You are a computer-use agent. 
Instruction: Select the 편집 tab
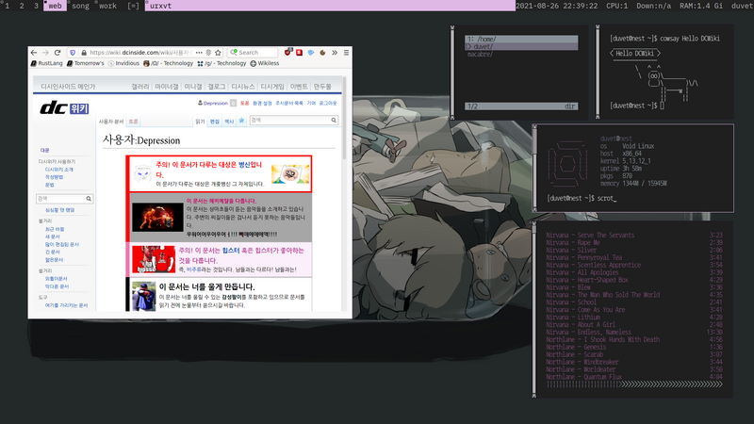click(x=215, y=122)
